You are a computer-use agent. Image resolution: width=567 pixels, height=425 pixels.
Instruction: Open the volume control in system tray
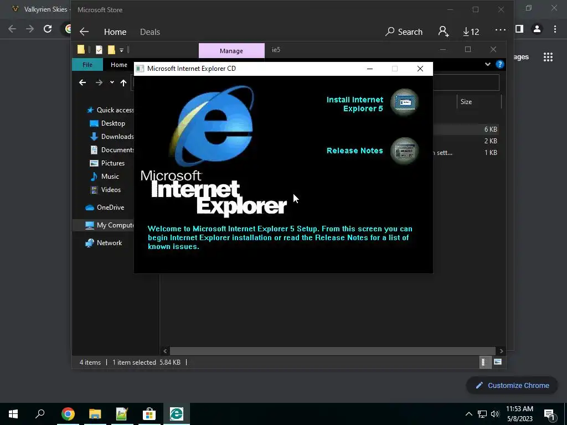[x=495, y=414]
